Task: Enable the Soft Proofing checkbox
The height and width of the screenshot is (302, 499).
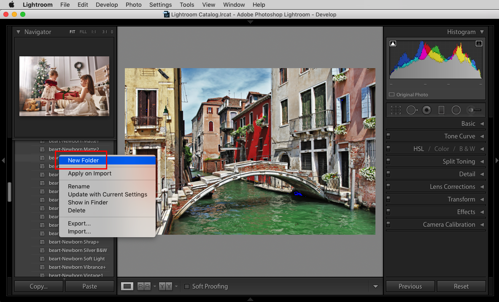Action: (187, 286)
